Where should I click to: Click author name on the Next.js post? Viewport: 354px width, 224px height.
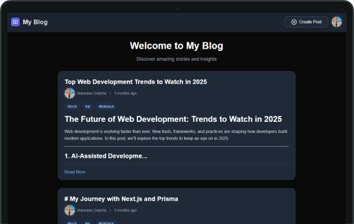tap(92, 210)
